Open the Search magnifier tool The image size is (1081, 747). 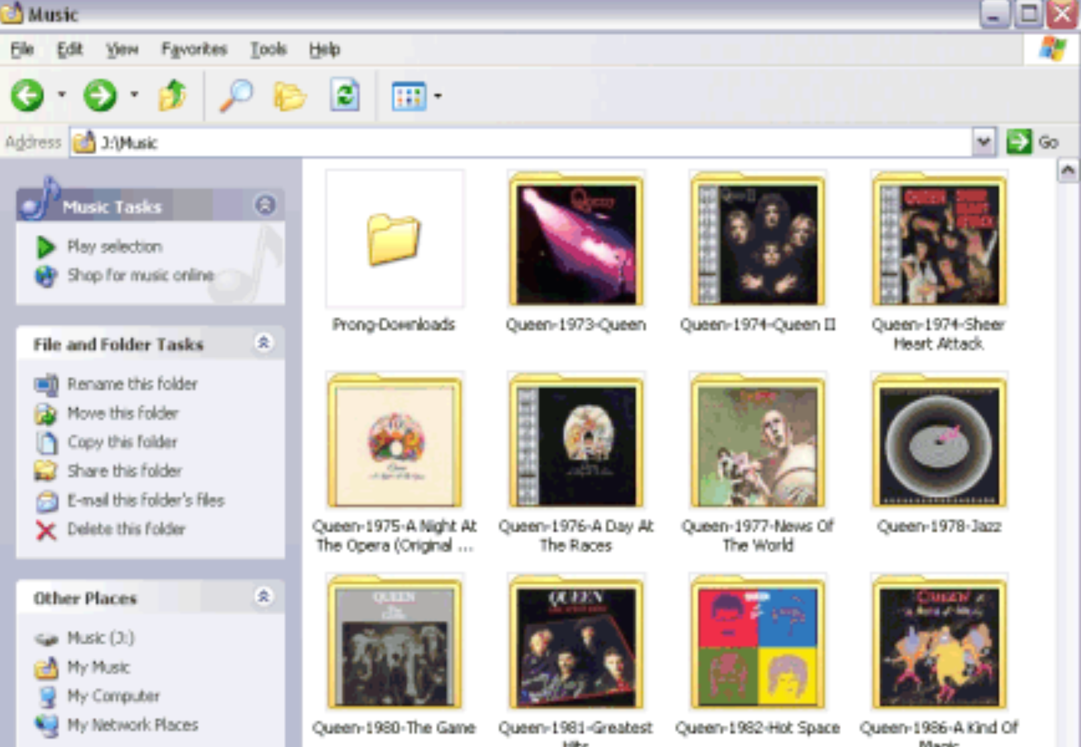(x=236, y=96)
